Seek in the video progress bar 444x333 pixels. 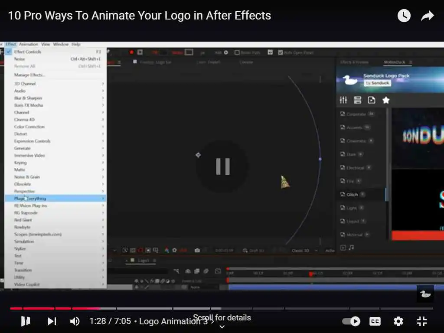tap(222, 308)
